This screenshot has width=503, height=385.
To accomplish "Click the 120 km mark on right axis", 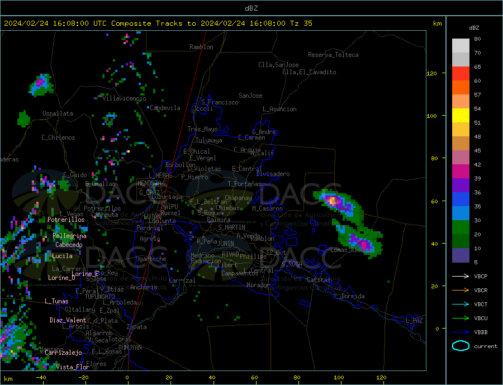I will click(x=432, y=73).
